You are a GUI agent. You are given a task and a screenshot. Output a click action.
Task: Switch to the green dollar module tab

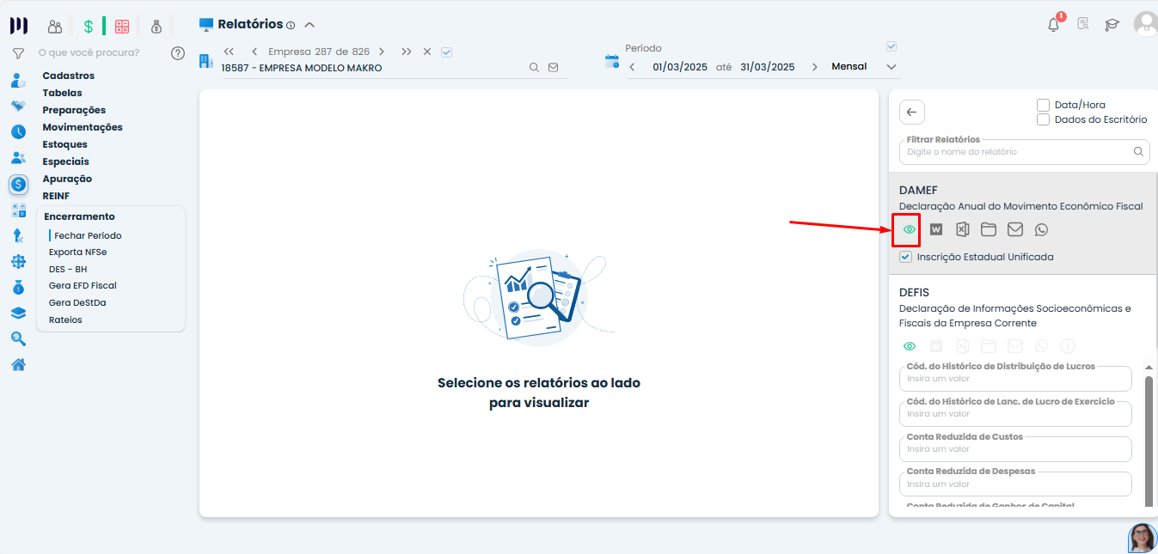point(88,27)
